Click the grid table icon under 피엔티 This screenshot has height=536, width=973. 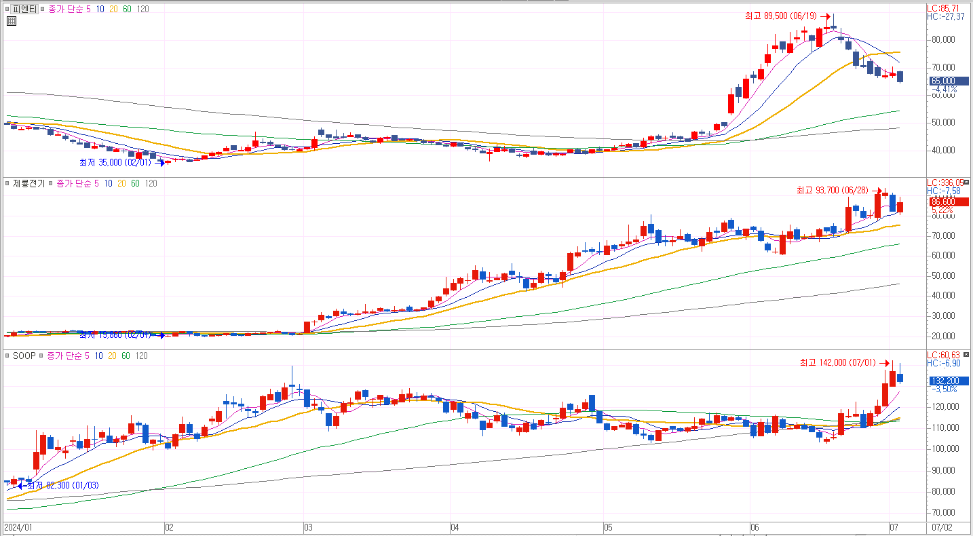pos(11,21)
